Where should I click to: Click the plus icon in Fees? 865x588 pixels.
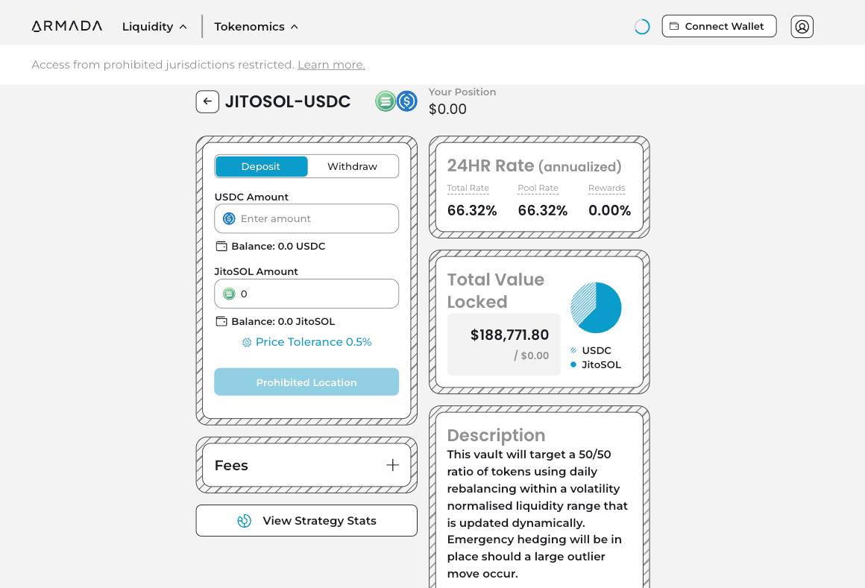392,465
